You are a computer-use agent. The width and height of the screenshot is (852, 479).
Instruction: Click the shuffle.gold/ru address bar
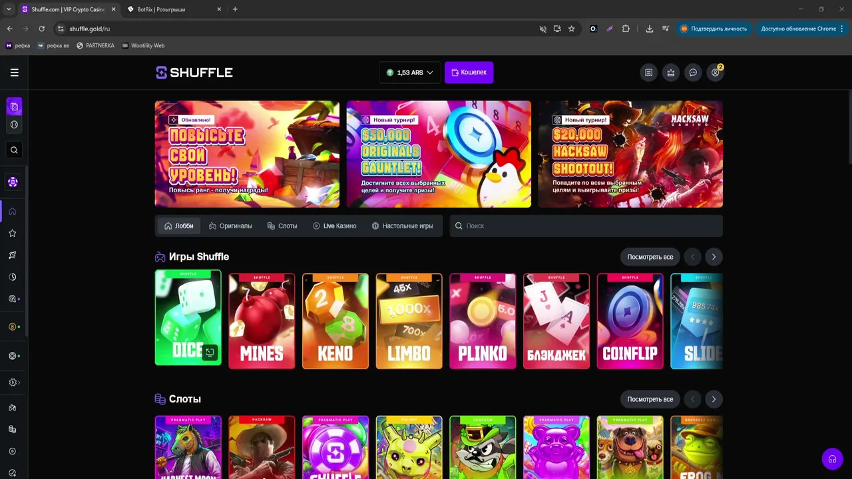(300, 29)
